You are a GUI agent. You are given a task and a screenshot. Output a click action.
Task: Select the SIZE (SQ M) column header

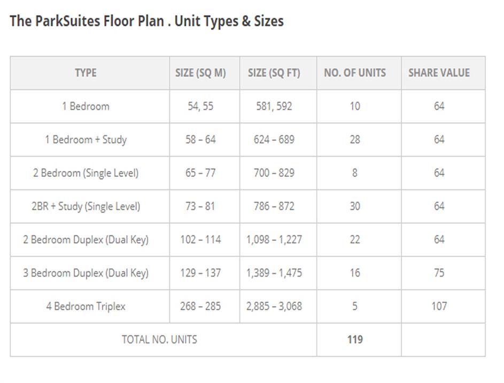coord(200,73)
